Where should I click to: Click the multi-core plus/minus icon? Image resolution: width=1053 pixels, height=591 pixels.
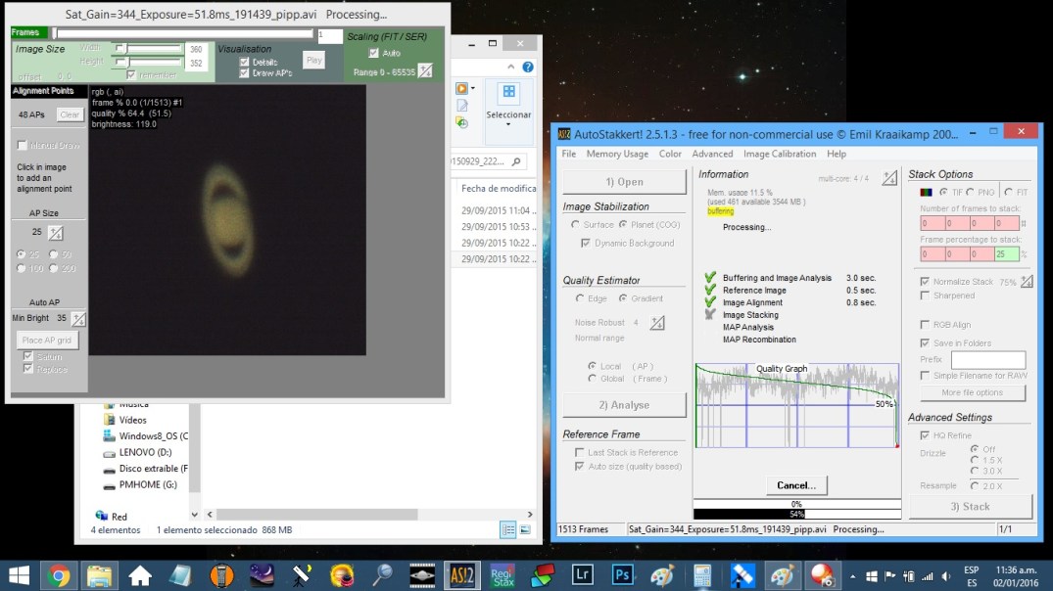[x=888, y=178]
